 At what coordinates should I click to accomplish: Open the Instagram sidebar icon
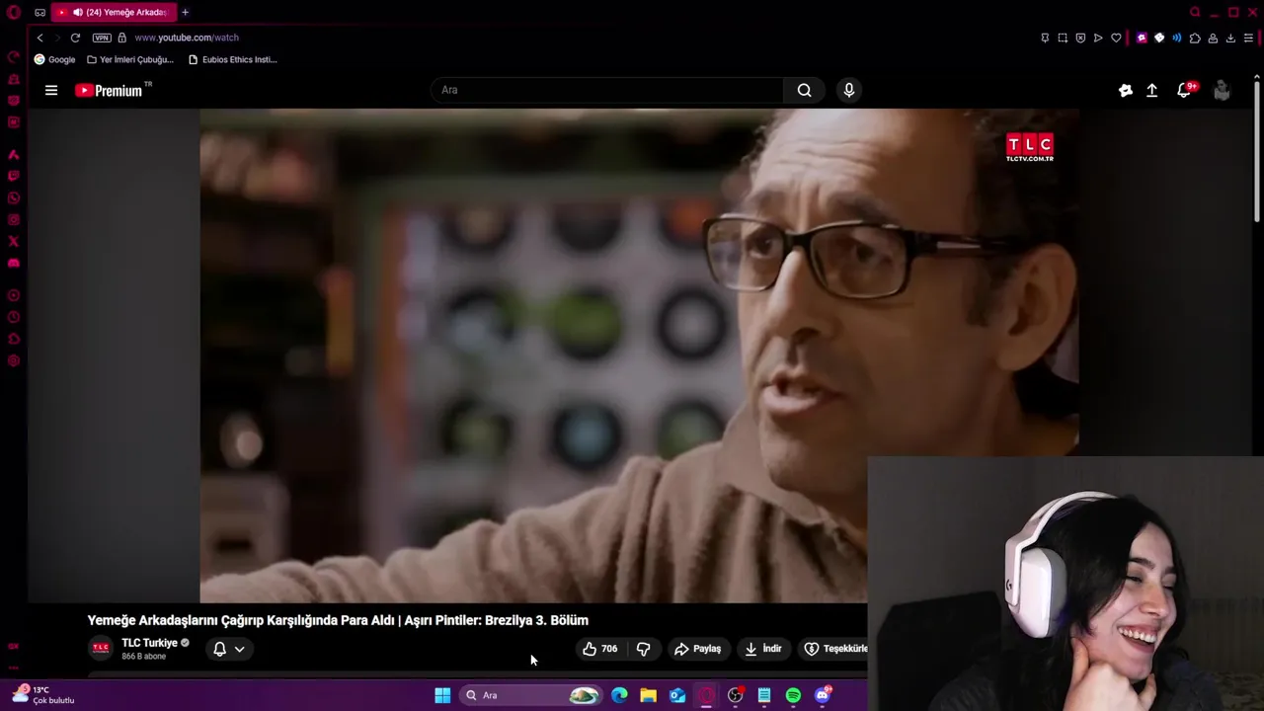14,219
